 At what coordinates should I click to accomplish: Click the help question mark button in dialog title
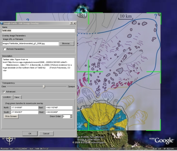tap(71, 23)
